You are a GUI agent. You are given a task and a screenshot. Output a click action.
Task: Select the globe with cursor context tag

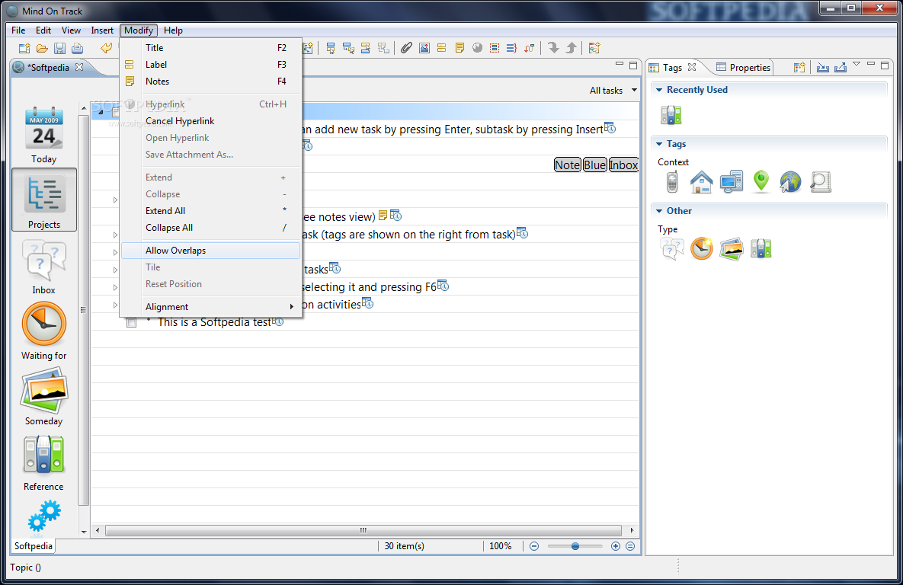click(790, 182)
